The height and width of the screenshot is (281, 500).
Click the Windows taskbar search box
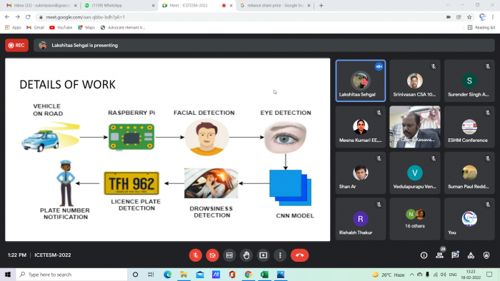71,275
